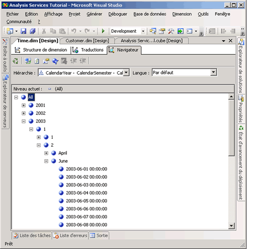Click the Undo arrow icon
This screenshot has width=277, height=249.
click(74, 31)
